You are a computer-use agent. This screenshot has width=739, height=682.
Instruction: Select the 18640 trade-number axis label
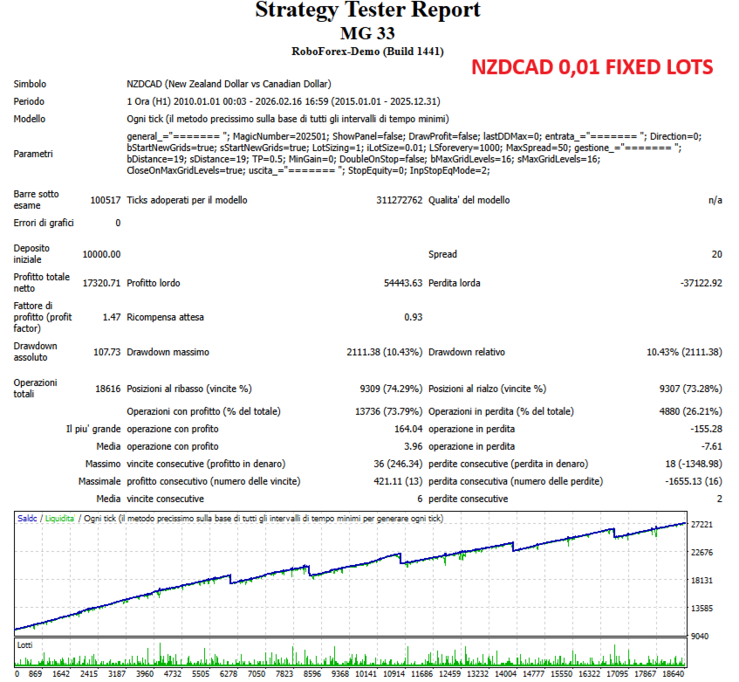673,673
